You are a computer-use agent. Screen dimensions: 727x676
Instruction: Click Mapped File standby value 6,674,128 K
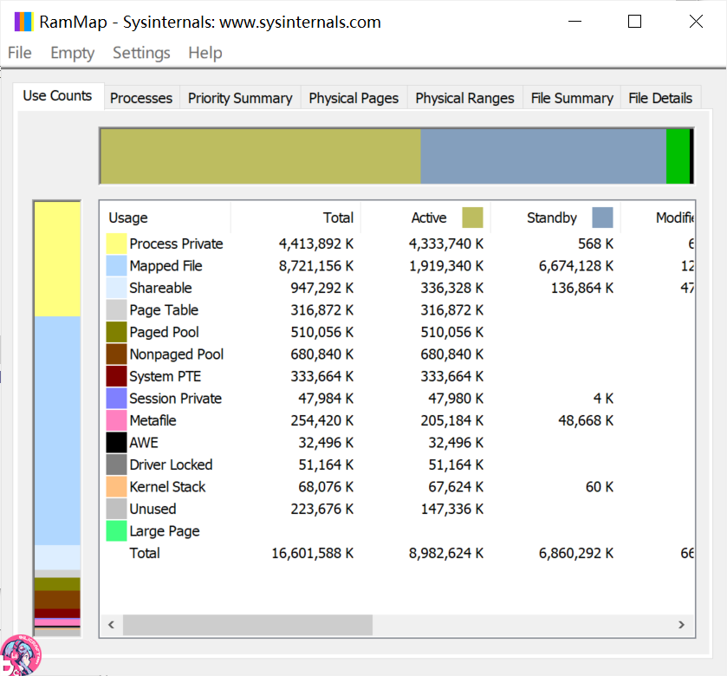pos(576,266)
